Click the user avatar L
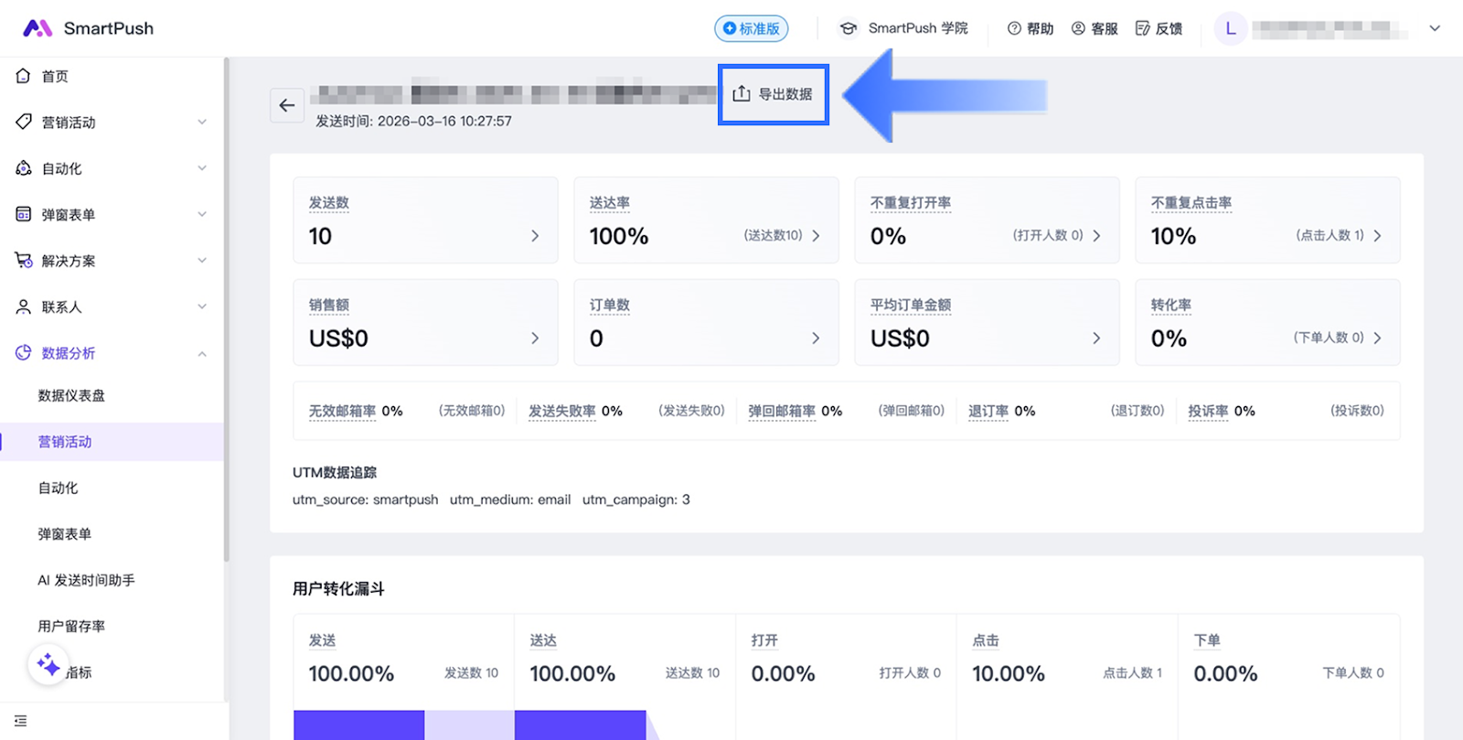The width and height of the screenshot is (1463, 740). tap(1230, 28)
